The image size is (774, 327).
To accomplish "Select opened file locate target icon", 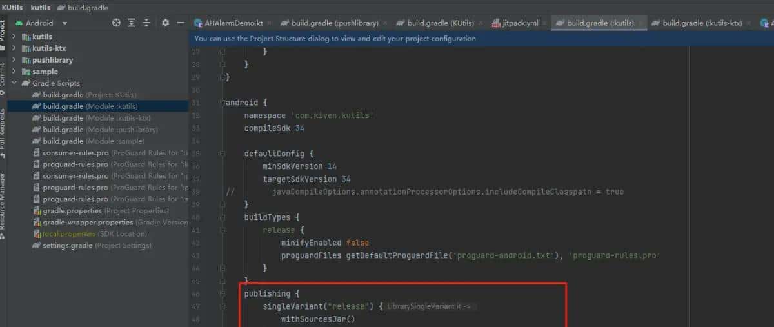I will pos(116,23).
